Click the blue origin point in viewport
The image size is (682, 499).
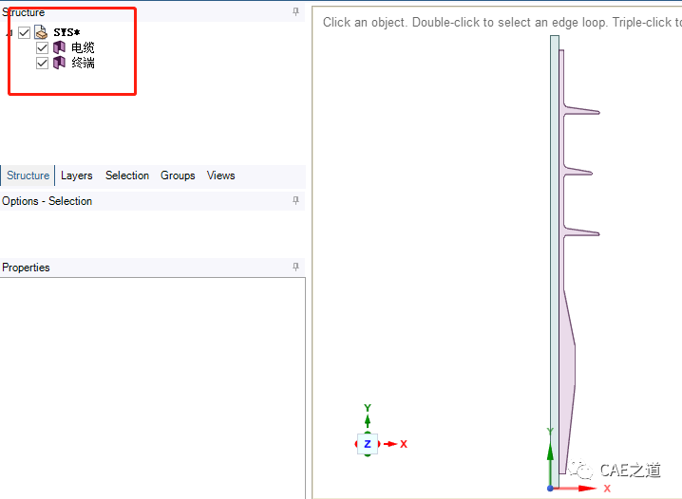coord(550,489)
